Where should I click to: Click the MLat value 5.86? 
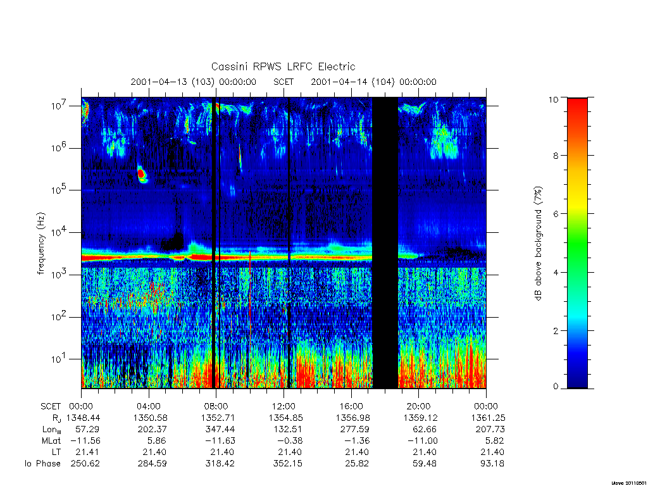(x=157, y=441)
